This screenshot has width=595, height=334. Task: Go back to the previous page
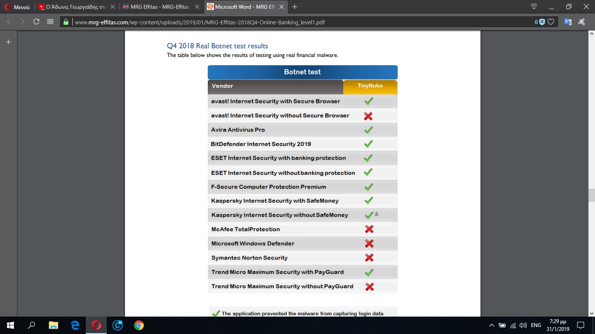[x=9, y=22]
